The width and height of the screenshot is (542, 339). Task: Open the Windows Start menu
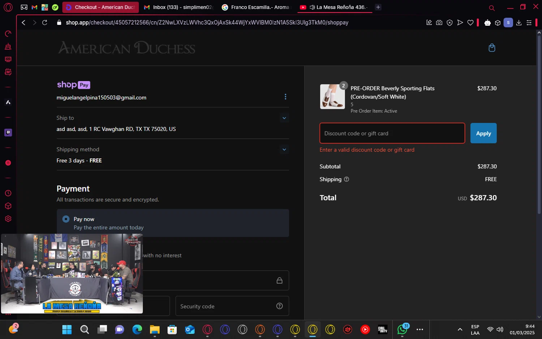click(x=67, y=329)
